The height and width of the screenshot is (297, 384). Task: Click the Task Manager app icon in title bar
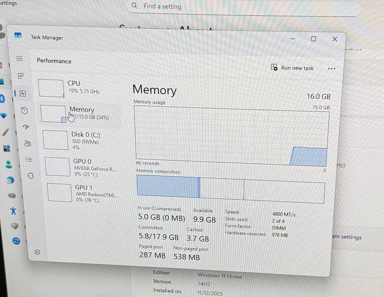click(x=18, y=36)
